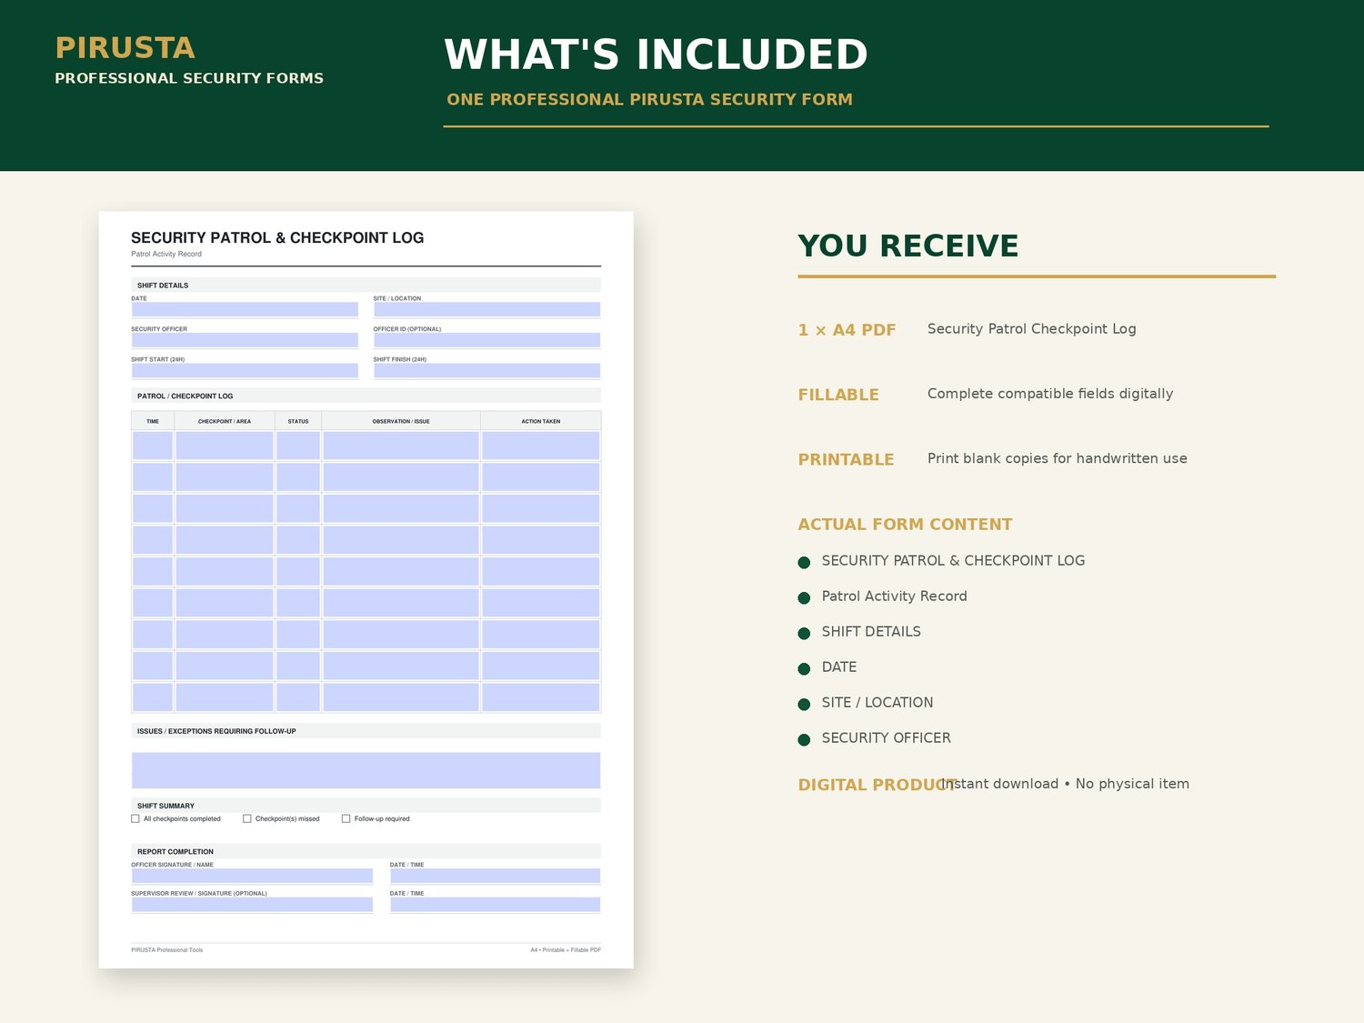Click the SECURITY OFFICER form field
Screen dimensions: 1364x1023
pos(245,340)
